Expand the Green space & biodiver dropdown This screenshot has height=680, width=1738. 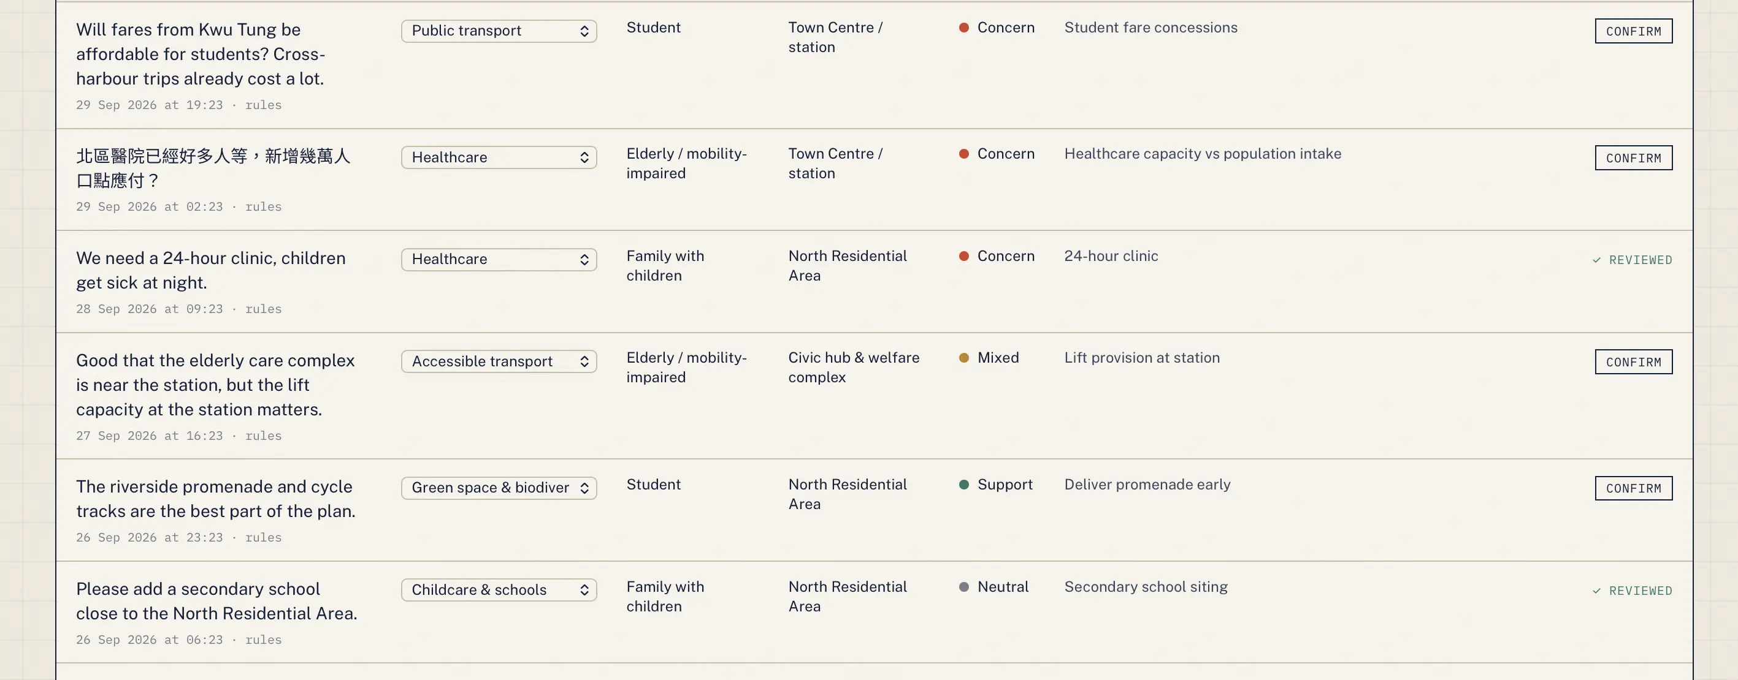[x=499, y=488]
